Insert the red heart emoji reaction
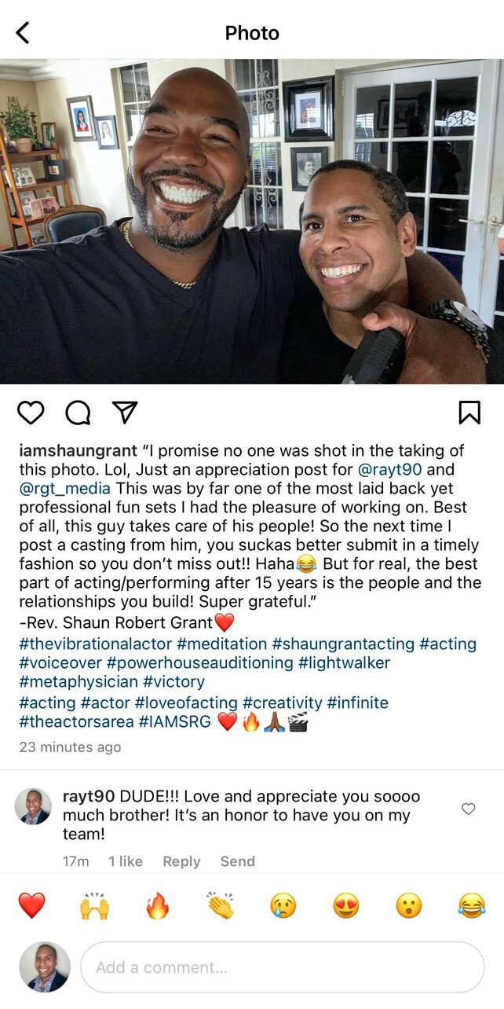The width and height of the screenshot is (504, 1009). [31, 906]
